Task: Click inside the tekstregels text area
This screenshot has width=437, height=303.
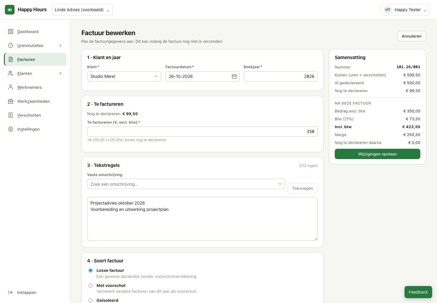Action: (x=202, y=219)
